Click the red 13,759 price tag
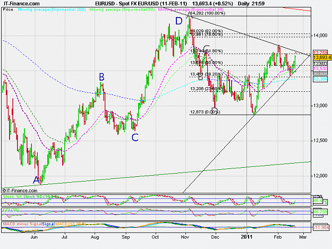Screen dimensions: 332x249 [320, 53]
